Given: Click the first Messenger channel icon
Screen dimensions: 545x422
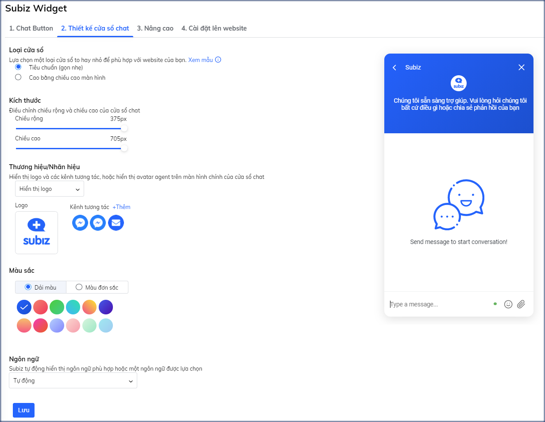Looking at the screenshot, I should coord(80,223).
